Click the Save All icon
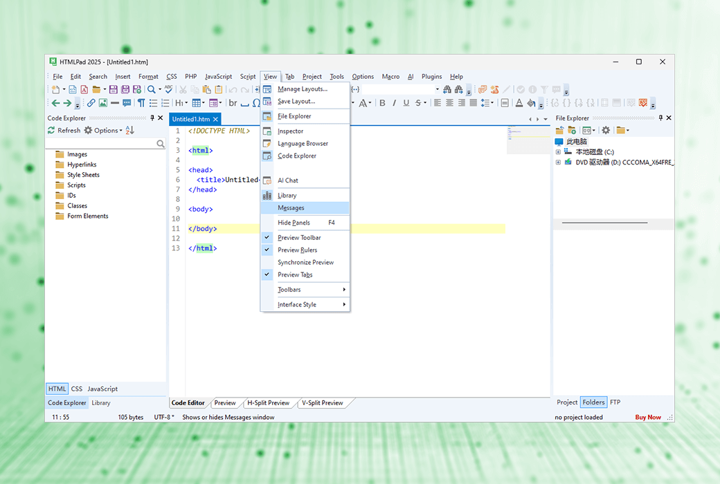This screenshot has height=484, width=720. coord(125,89)
